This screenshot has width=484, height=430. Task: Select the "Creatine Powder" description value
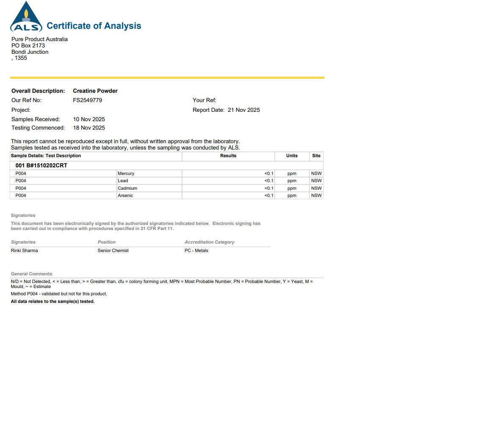95,91
